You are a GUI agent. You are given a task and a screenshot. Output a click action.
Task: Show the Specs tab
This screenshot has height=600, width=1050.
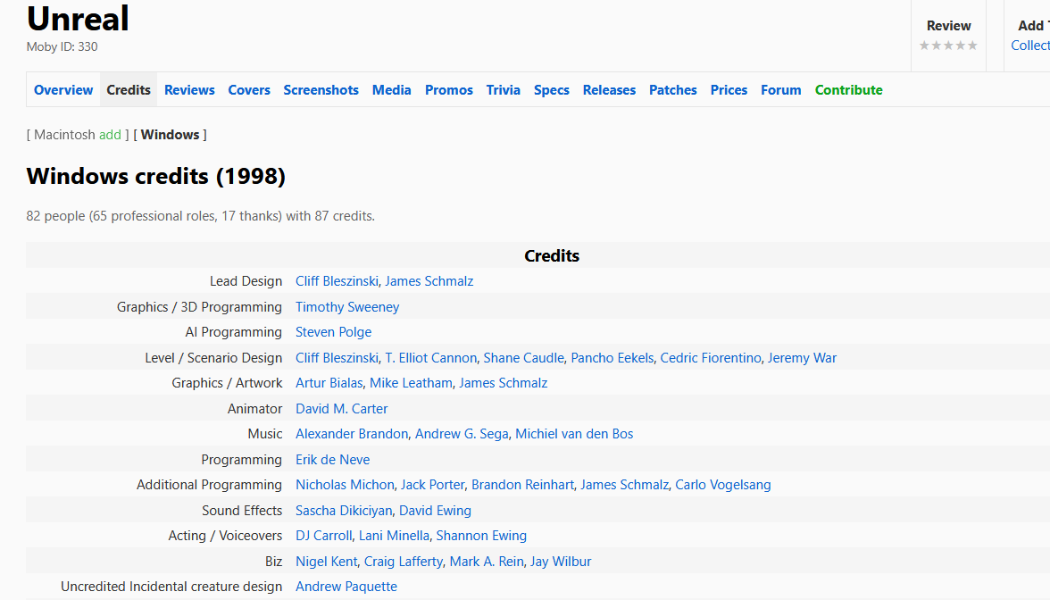[551, 89]
